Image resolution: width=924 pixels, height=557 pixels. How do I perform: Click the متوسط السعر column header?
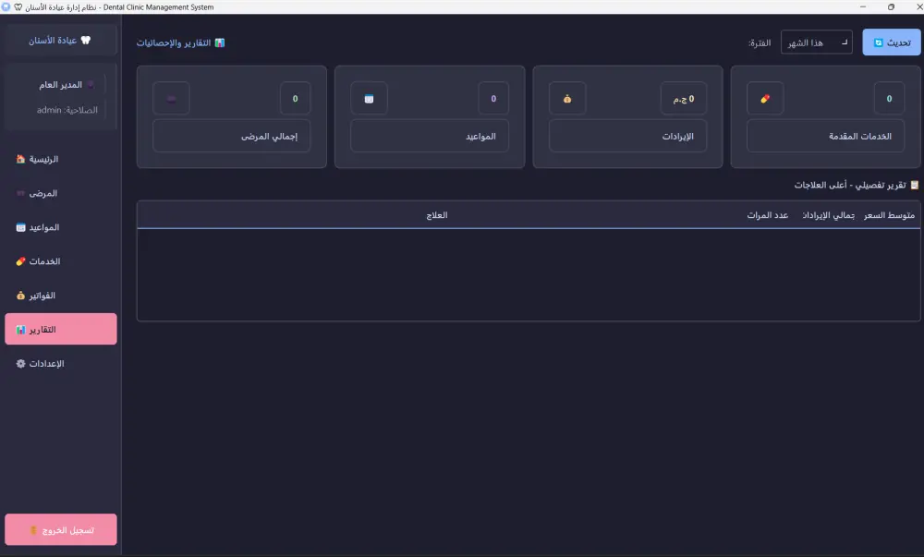(x=889, y=215)
